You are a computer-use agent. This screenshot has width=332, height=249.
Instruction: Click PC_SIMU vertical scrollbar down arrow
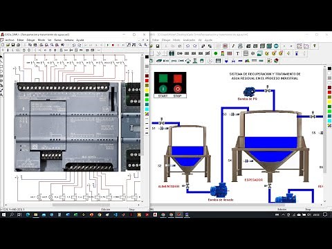click(x=325, y=201)
